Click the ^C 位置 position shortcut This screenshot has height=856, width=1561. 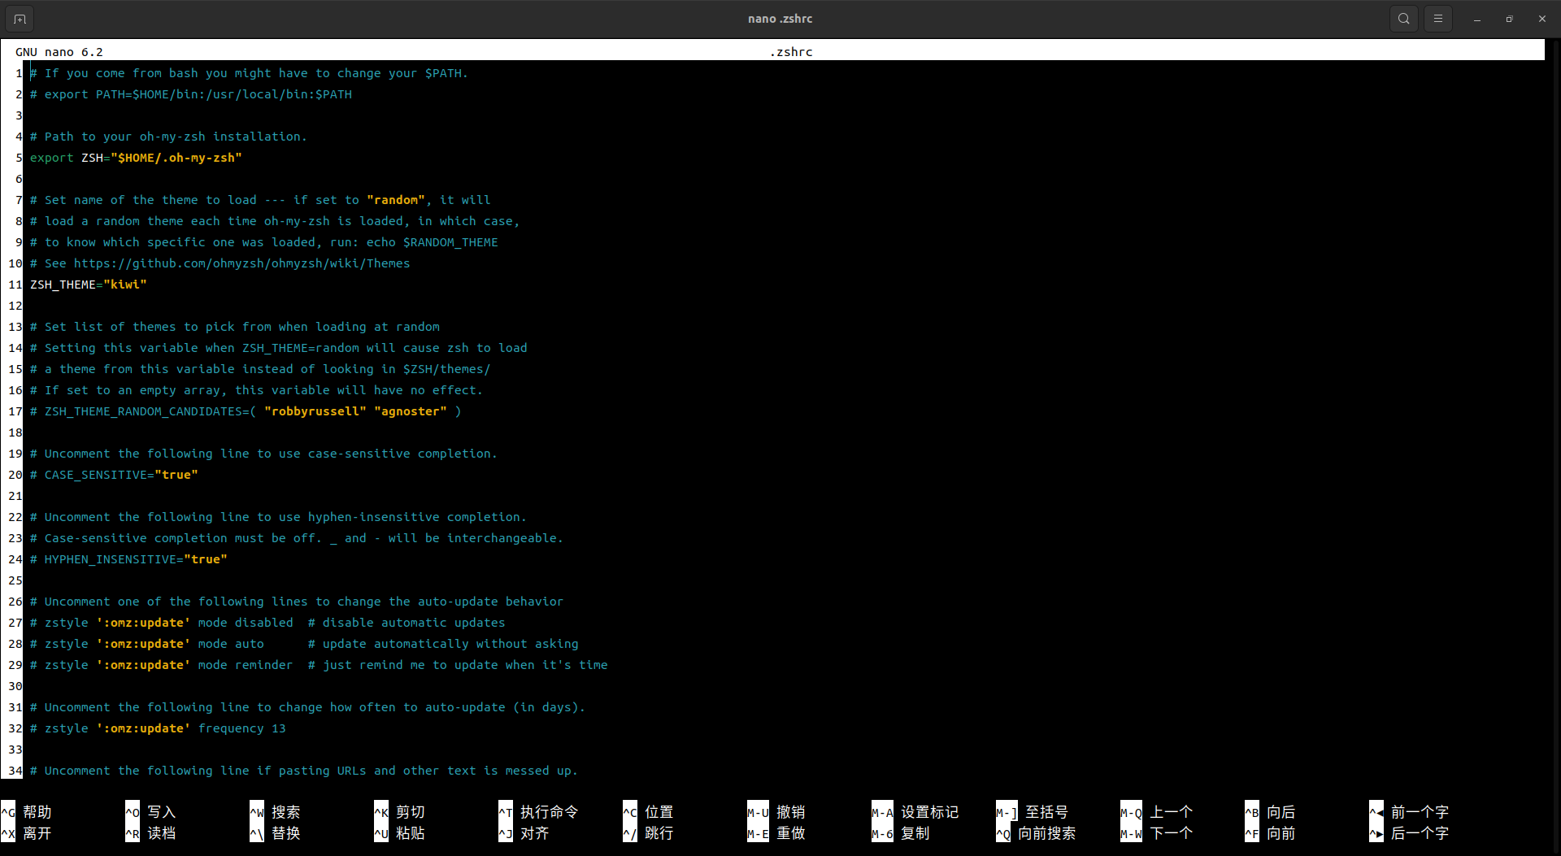point(649,812)
